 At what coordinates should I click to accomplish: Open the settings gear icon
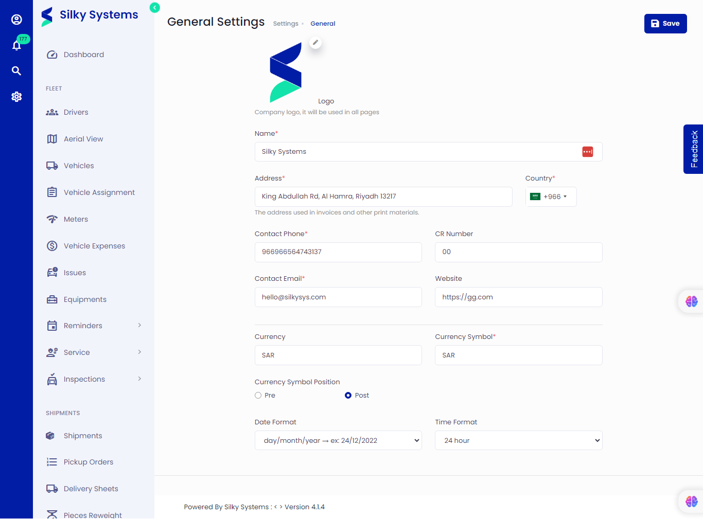tap(16, 97)
